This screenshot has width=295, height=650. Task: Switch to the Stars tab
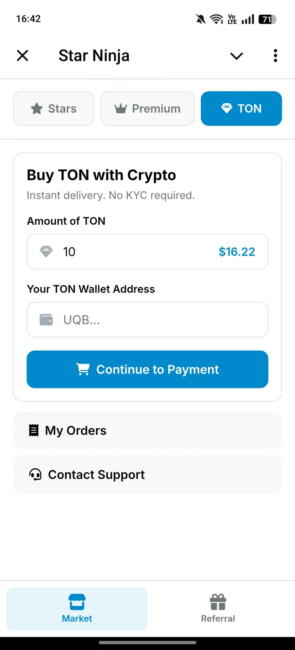click(54, 109)
